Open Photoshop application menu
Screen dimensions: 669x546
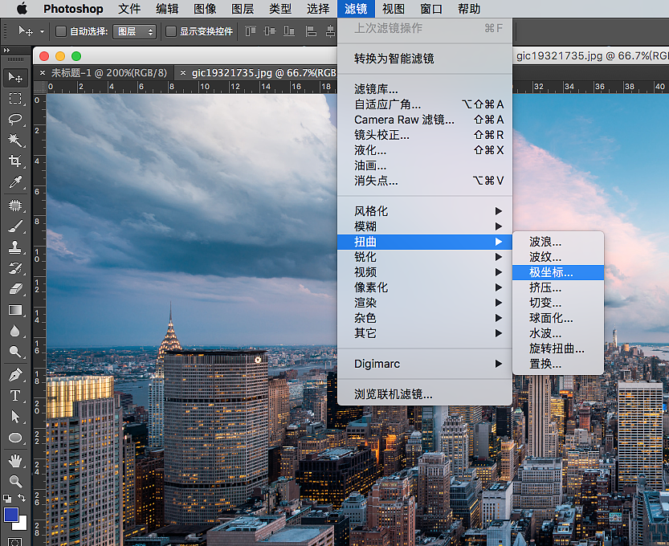pyautogui.click(x=73, y=9)
